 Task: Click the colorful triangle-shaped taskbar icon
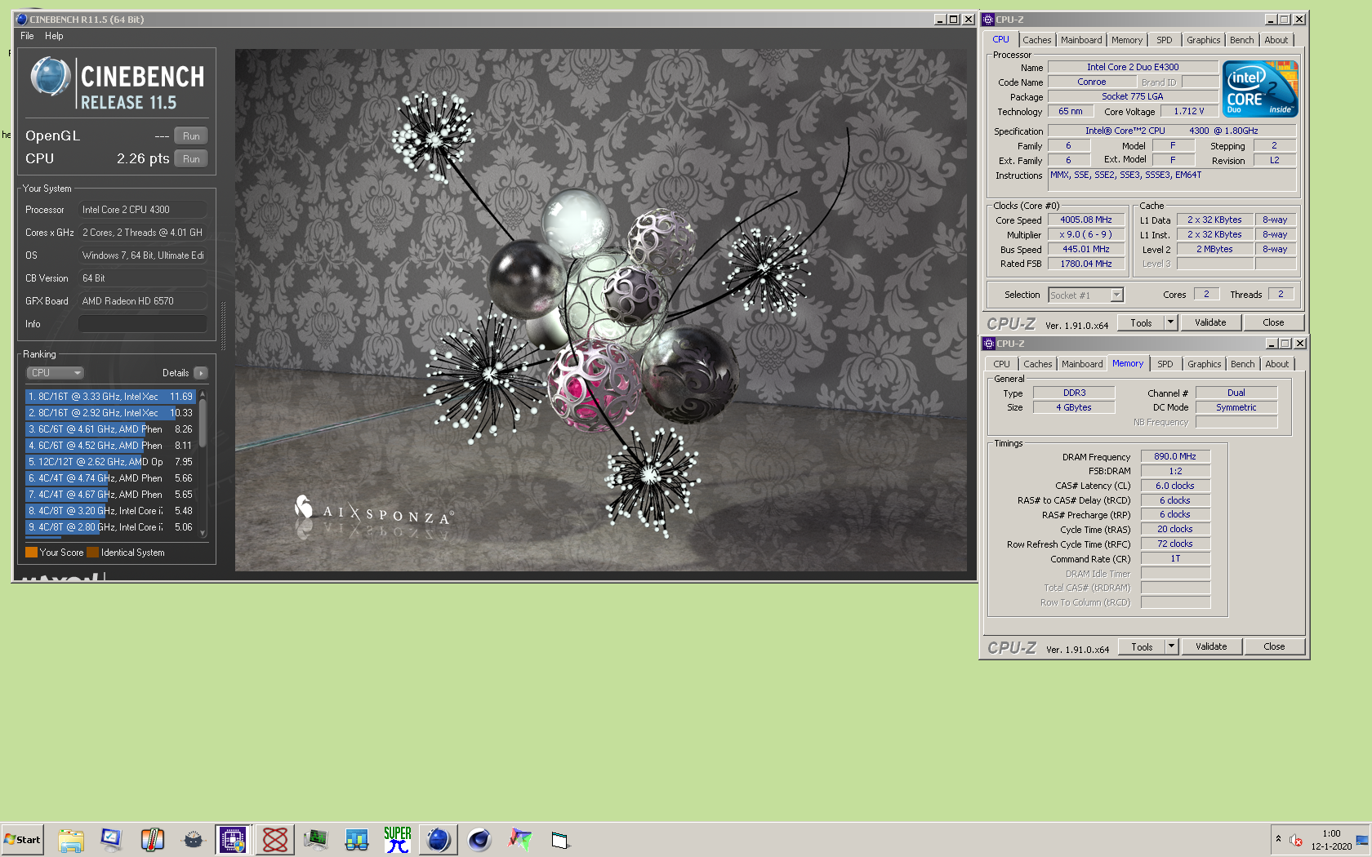(x=520, y=839)
